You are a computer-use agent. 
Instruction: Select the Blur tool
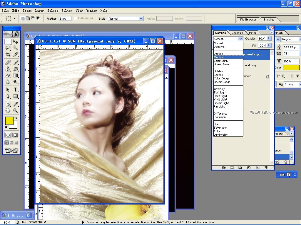click(8, 82)
